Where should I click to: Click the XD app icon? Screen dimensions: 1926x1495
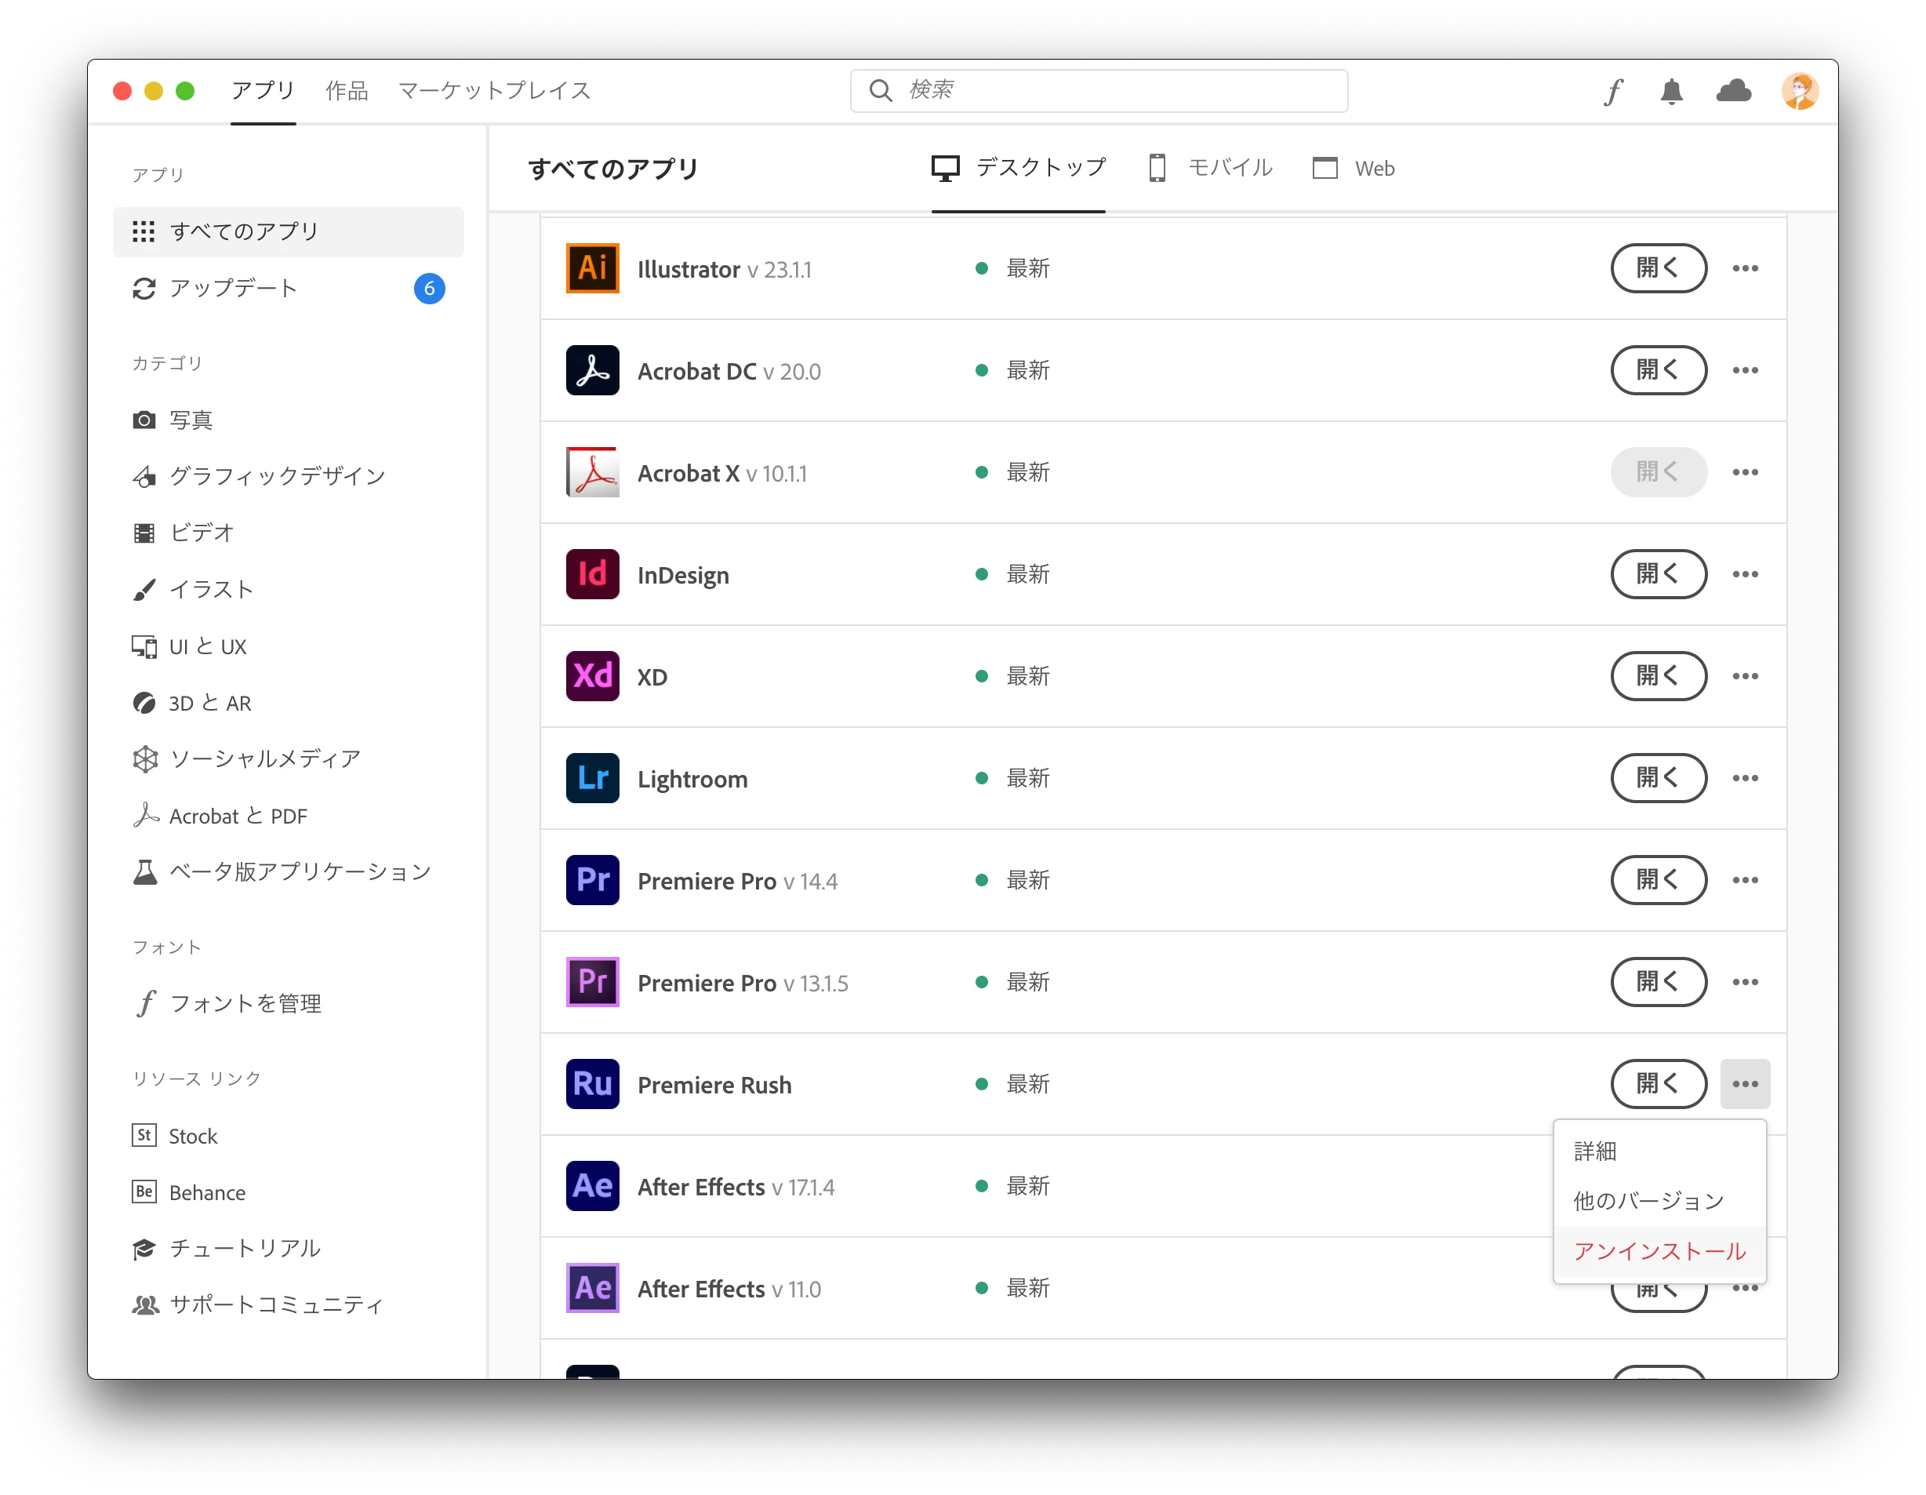coord(592,676)
